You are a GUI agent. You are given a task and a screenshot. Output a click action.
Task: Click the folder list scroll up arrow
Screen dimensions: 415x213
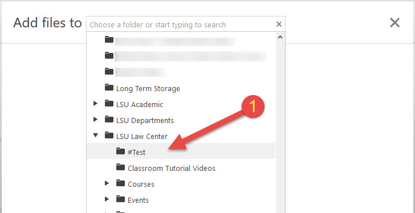pos(280,37)
